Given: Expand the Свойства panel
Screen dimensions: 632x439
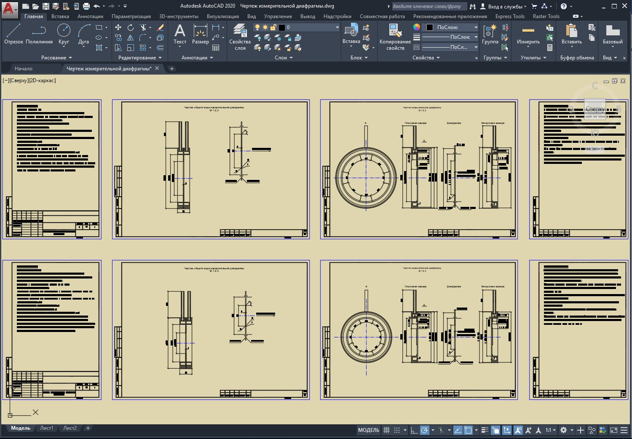Looking at the screenshot, I should pyautogui.click(x=426, y=58).
